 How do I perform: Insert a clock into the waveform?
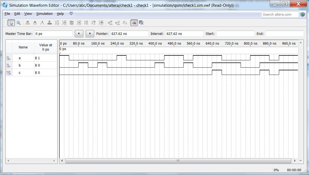(86, 23)
